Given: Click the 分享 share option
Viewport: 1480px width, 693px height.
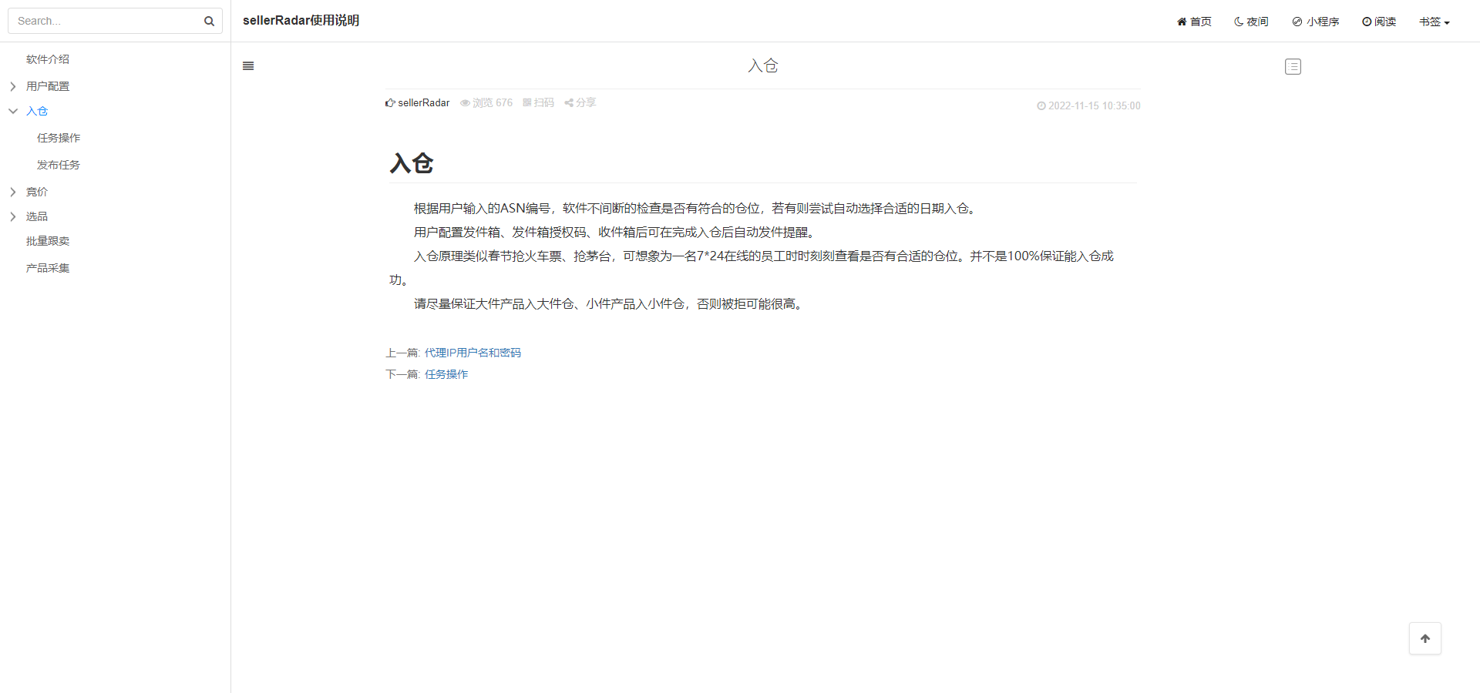Looking at the screenshot, I should tap(580, 102).
